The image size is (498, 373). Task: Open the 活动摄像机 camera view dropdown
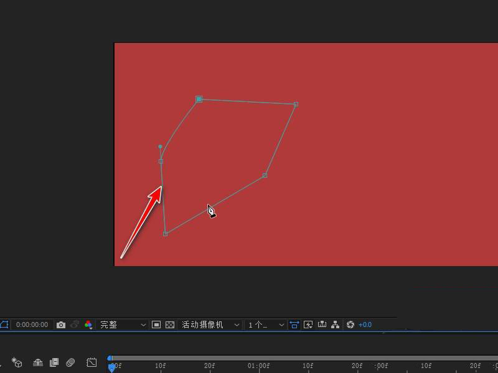210,325
